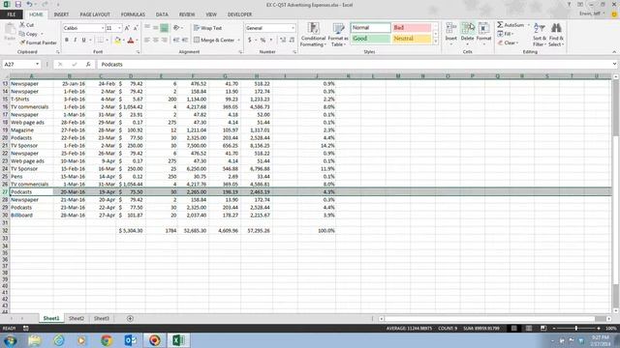Toggle top align in Alignment group
This screenshot has height=348, width=620.
click(x=147, y=28)
